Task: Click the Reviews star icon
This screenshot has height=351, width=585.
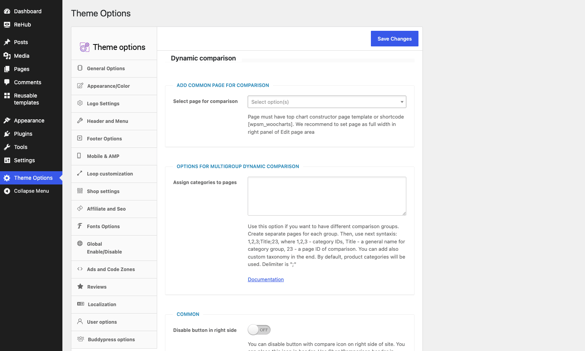Action: 80,286
